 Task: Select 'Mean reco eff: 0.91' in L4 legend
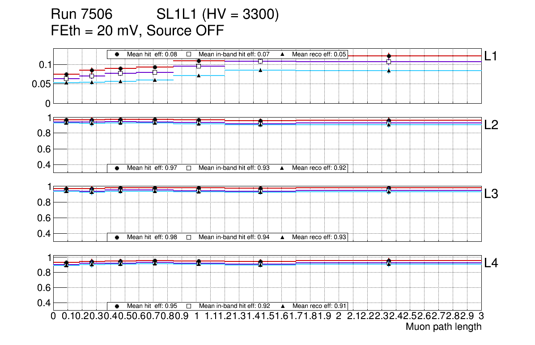pyautogui.click(x=318, y=306)
